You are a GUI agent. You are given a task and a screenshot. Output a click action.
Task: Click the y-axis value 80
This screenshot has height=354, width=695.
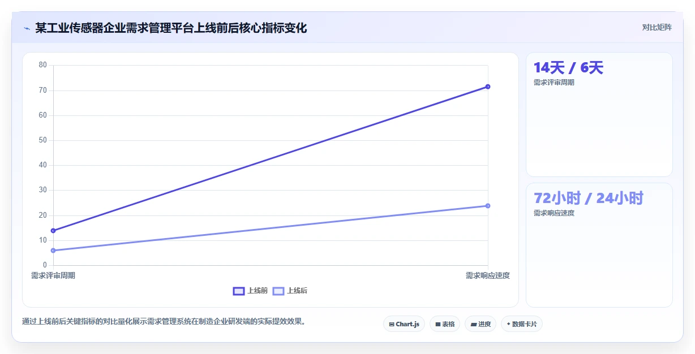point(42,65)
